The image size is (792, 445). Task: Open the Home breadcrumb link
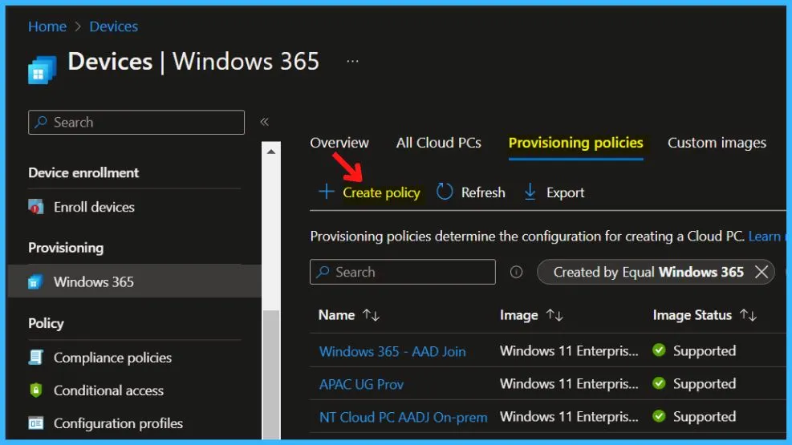coord(47,26)
